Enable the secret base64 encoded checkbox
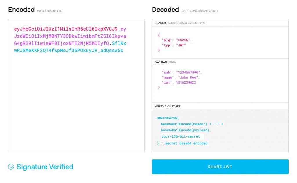This screenshot has height=183, width=297. point(162,143)
